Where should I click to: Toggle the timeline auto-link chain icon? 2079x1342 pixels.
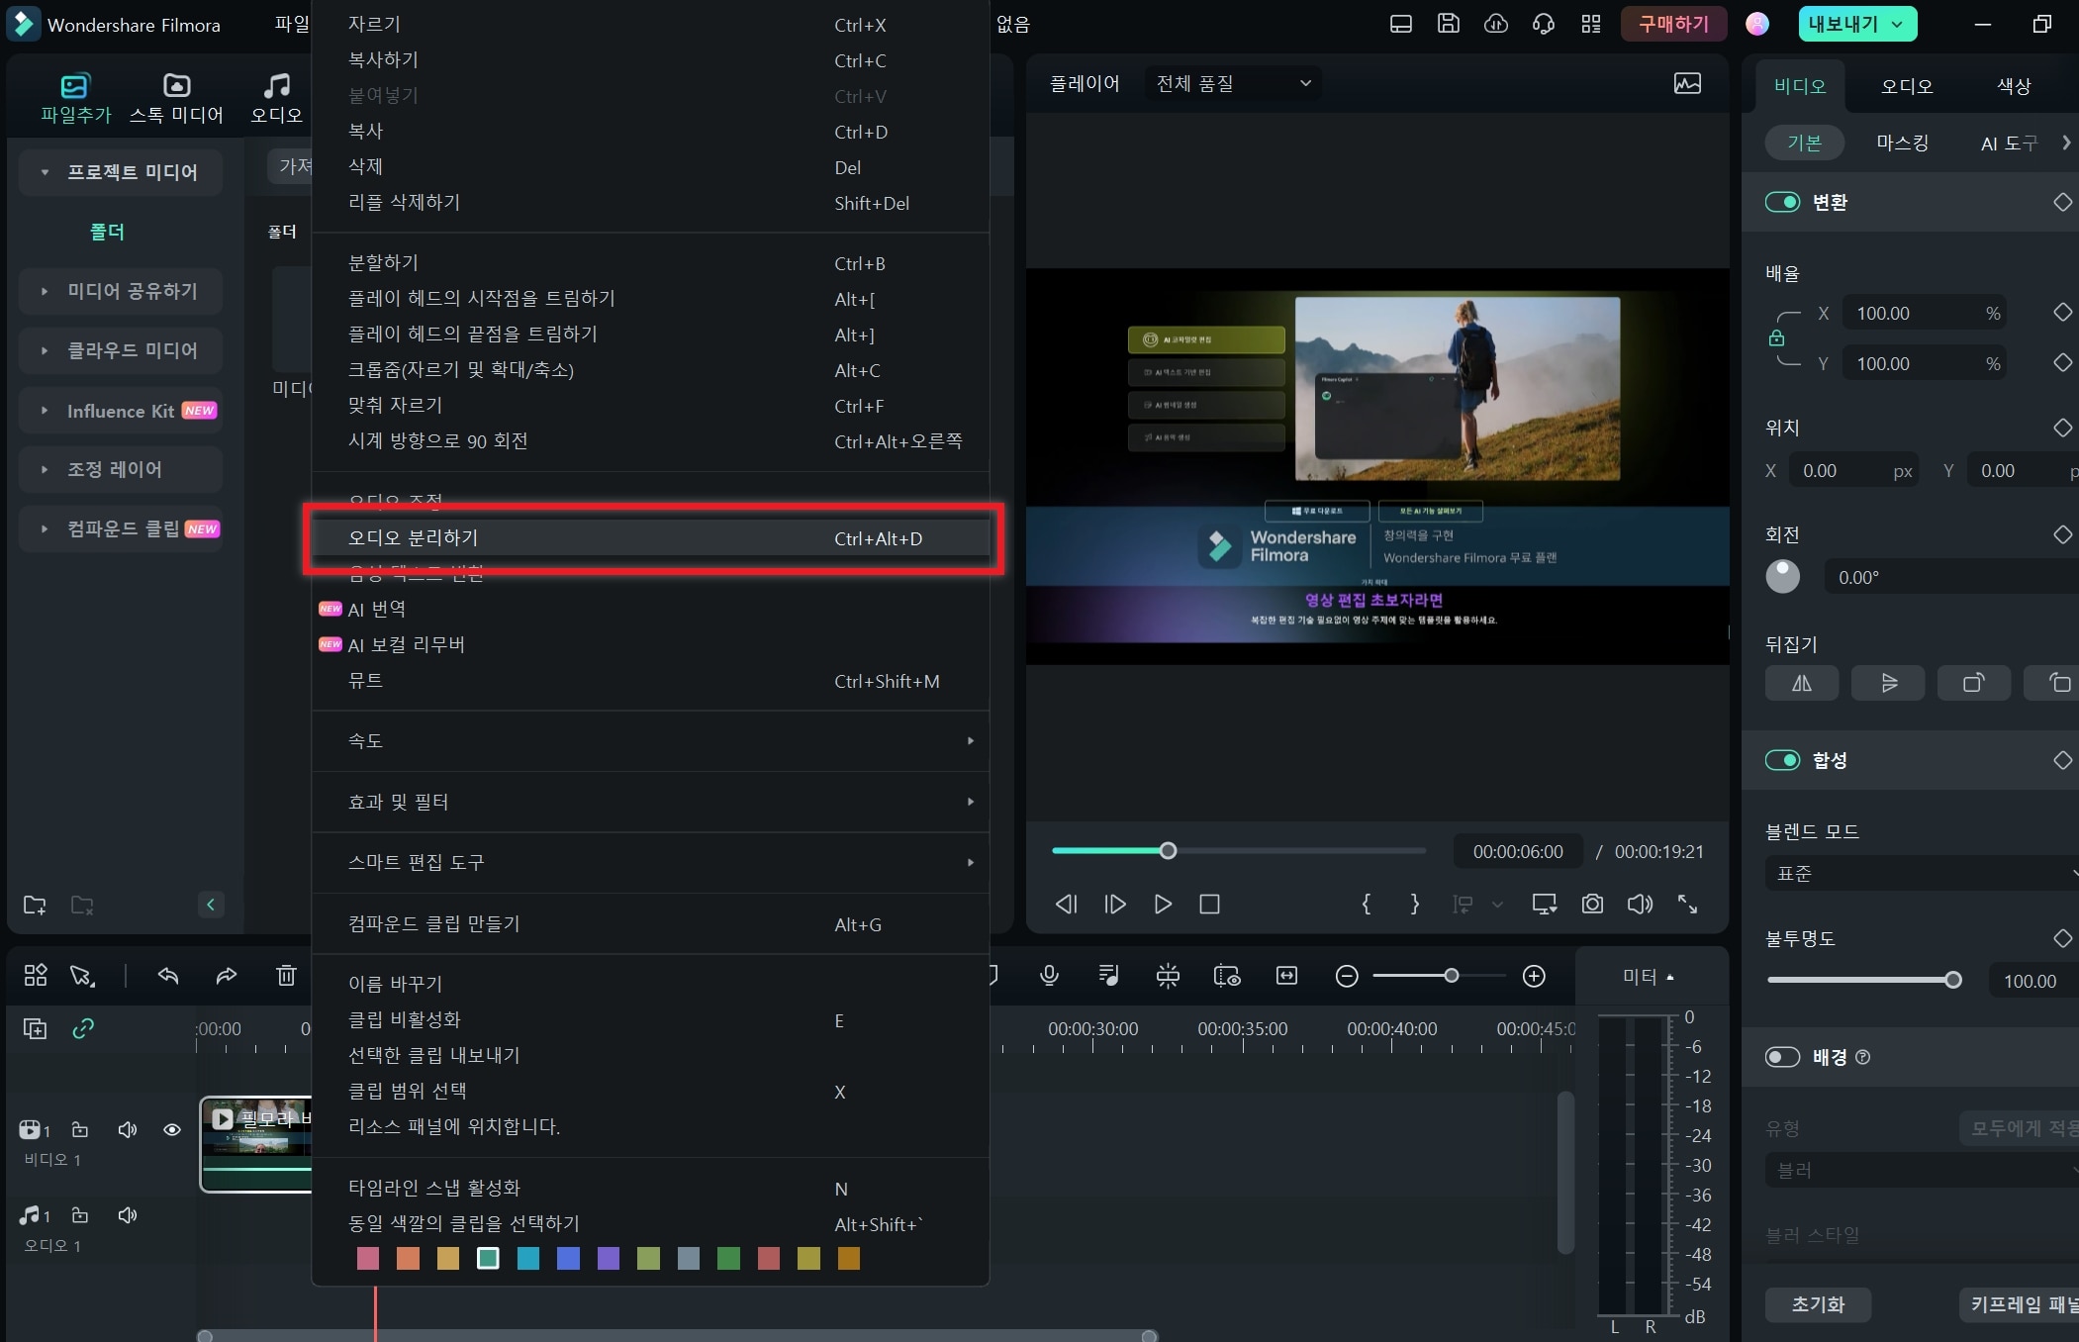[x=83, y=1029]
